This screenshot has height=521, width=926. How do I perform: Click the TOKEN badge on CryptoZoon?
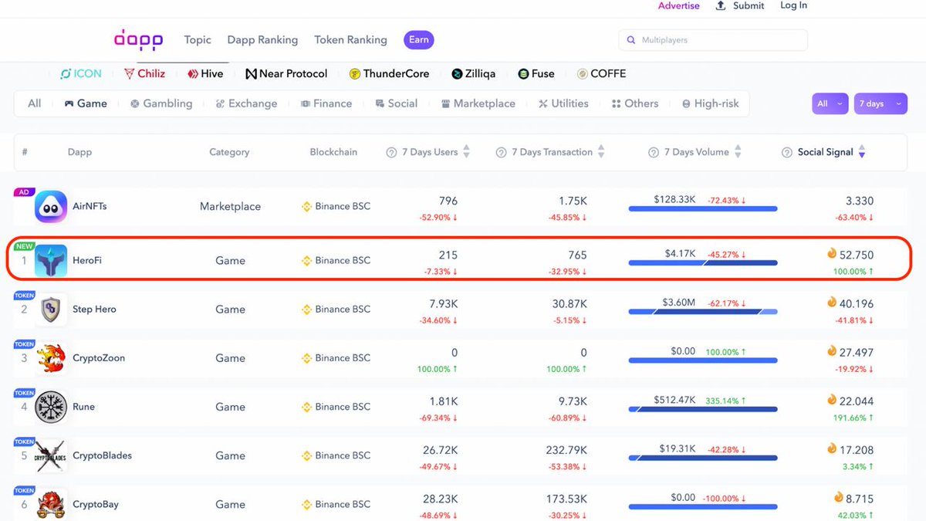(25, 344)
